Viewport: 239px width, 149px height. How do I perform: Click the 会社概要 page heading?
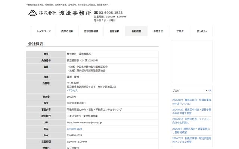click(36, 44)
